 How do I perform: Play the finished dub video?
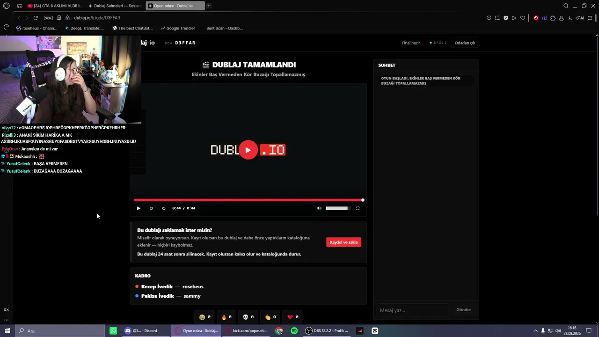click(x=248, y=150)
